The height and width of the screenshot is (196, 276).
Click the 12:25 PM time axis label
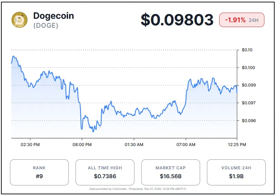coord(237,145)
